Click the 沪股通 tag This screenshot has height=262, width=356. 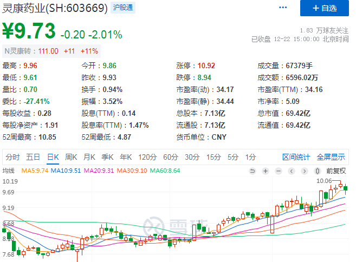(x=123, y=8)
